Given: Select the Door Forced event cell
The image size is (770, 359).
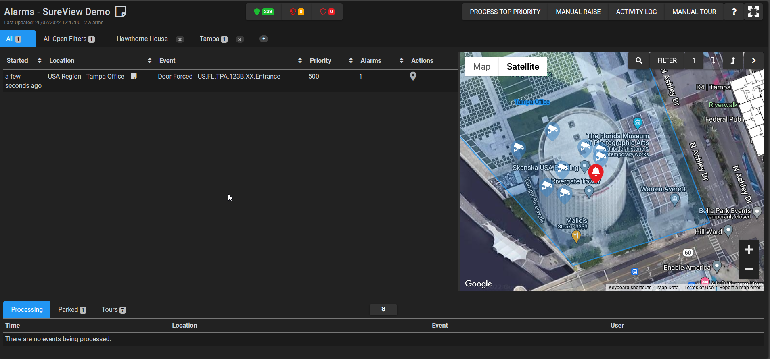Looking at the screenshot, I should (219, 76).
